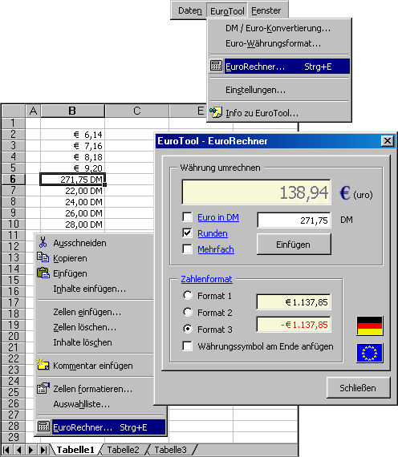Select column A header
This screenshot has height=457, width=398.
click(33, 111)
